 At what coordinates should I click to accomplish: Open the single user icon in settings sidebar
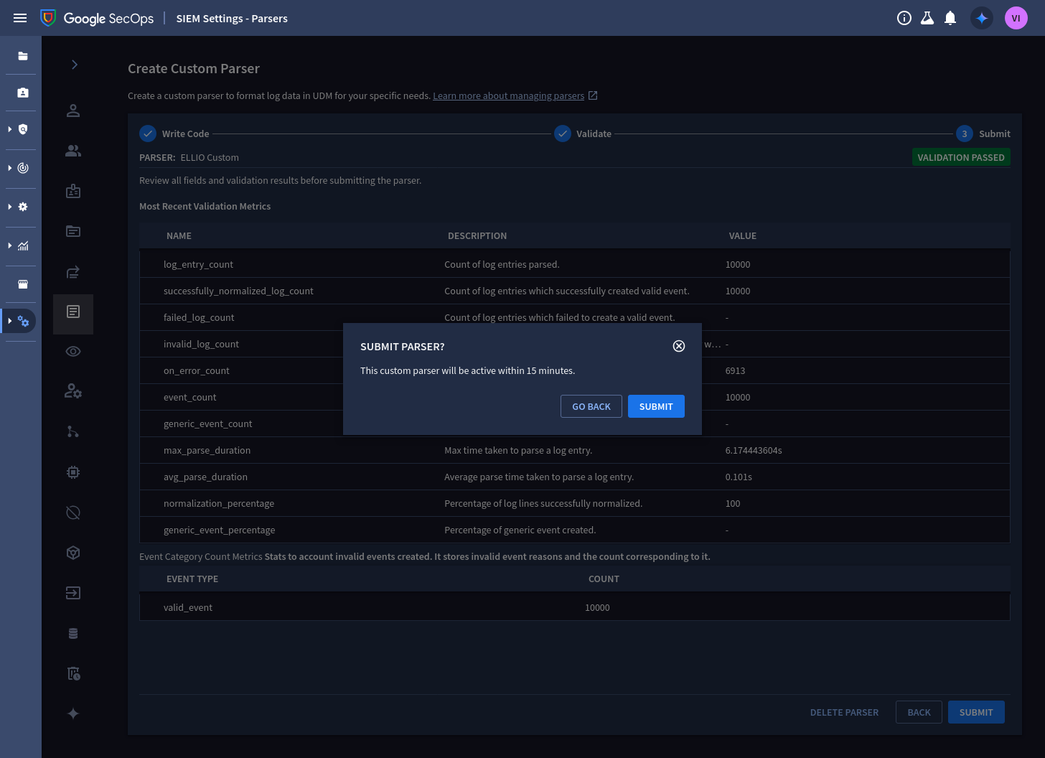[x=73, y=111]
